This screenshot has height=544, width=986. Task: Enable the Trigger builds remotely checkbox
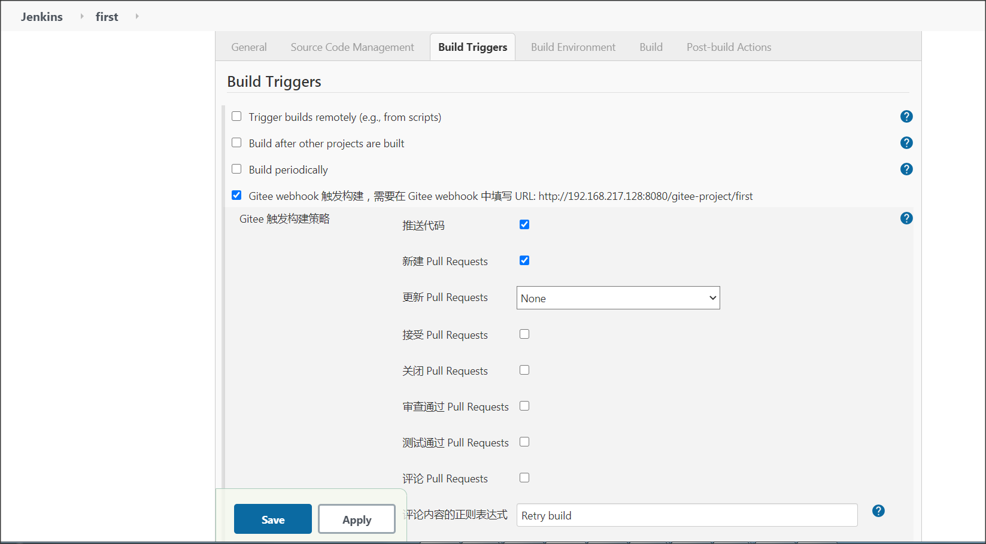tap(236, 116)
